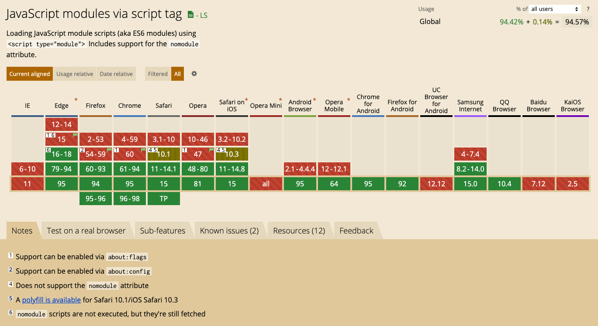Open the settings gear next to All
This screenshot has width=598, height=326.
[x=194, y=74]
